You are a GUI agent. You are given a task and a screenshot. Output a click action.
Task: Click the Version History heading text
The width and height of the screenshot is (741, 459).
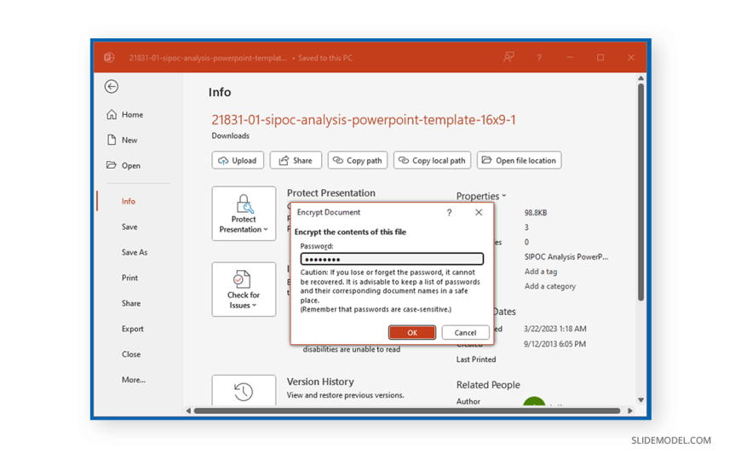pyautogui.click(x=320, y=382)
